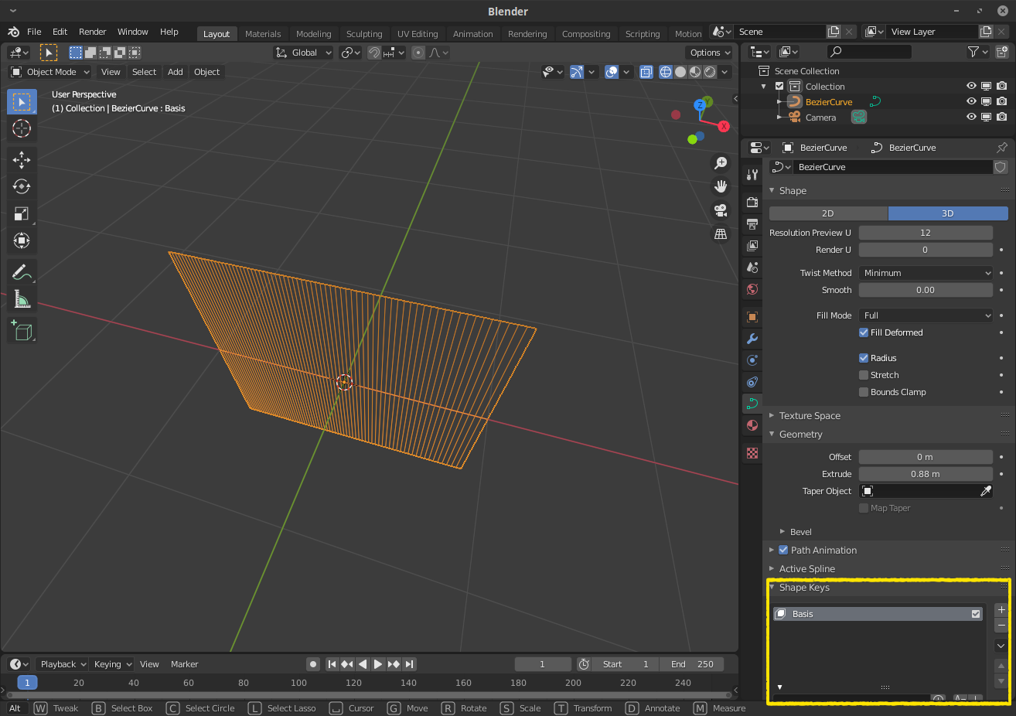Choose the Select Box tool
The height and width of the screenshot is (716, 1016).
22,102
